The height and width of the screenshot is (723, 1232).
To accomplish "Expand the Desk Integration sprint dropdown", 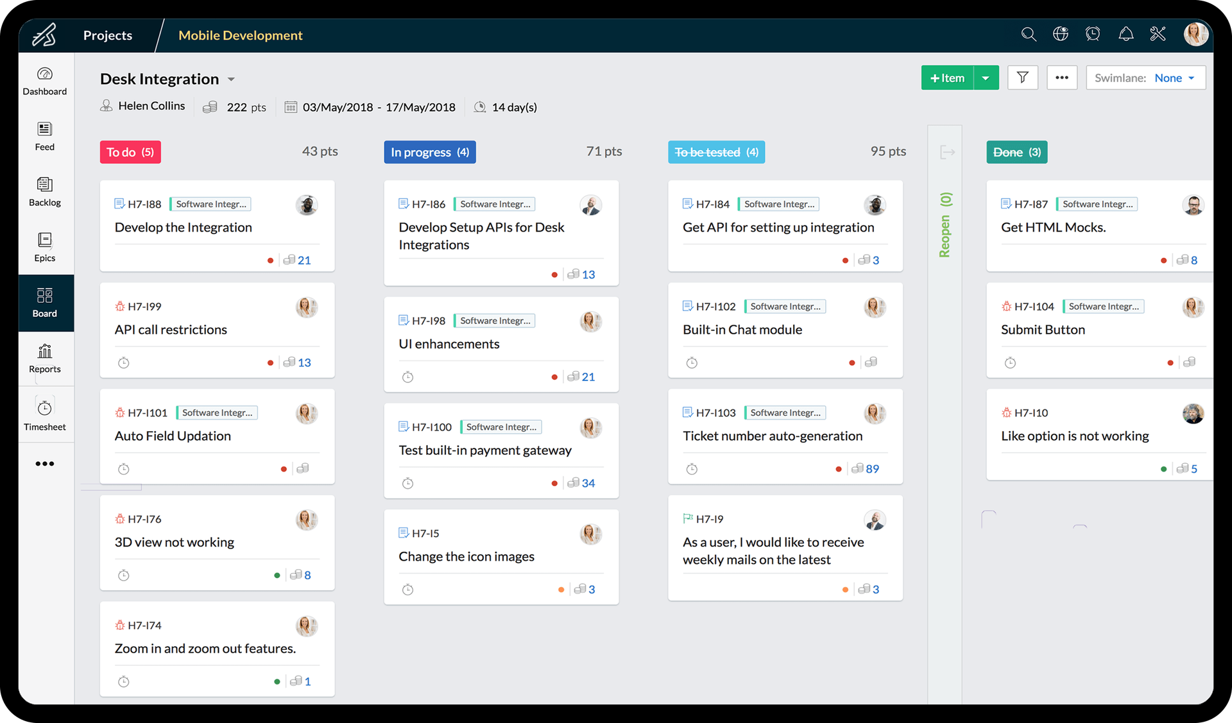I will pos(232,80).
